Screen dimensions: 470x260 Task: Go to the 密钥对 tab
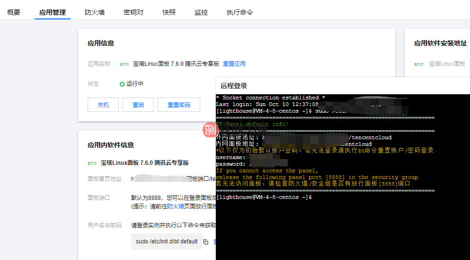(x=133, y=12)
